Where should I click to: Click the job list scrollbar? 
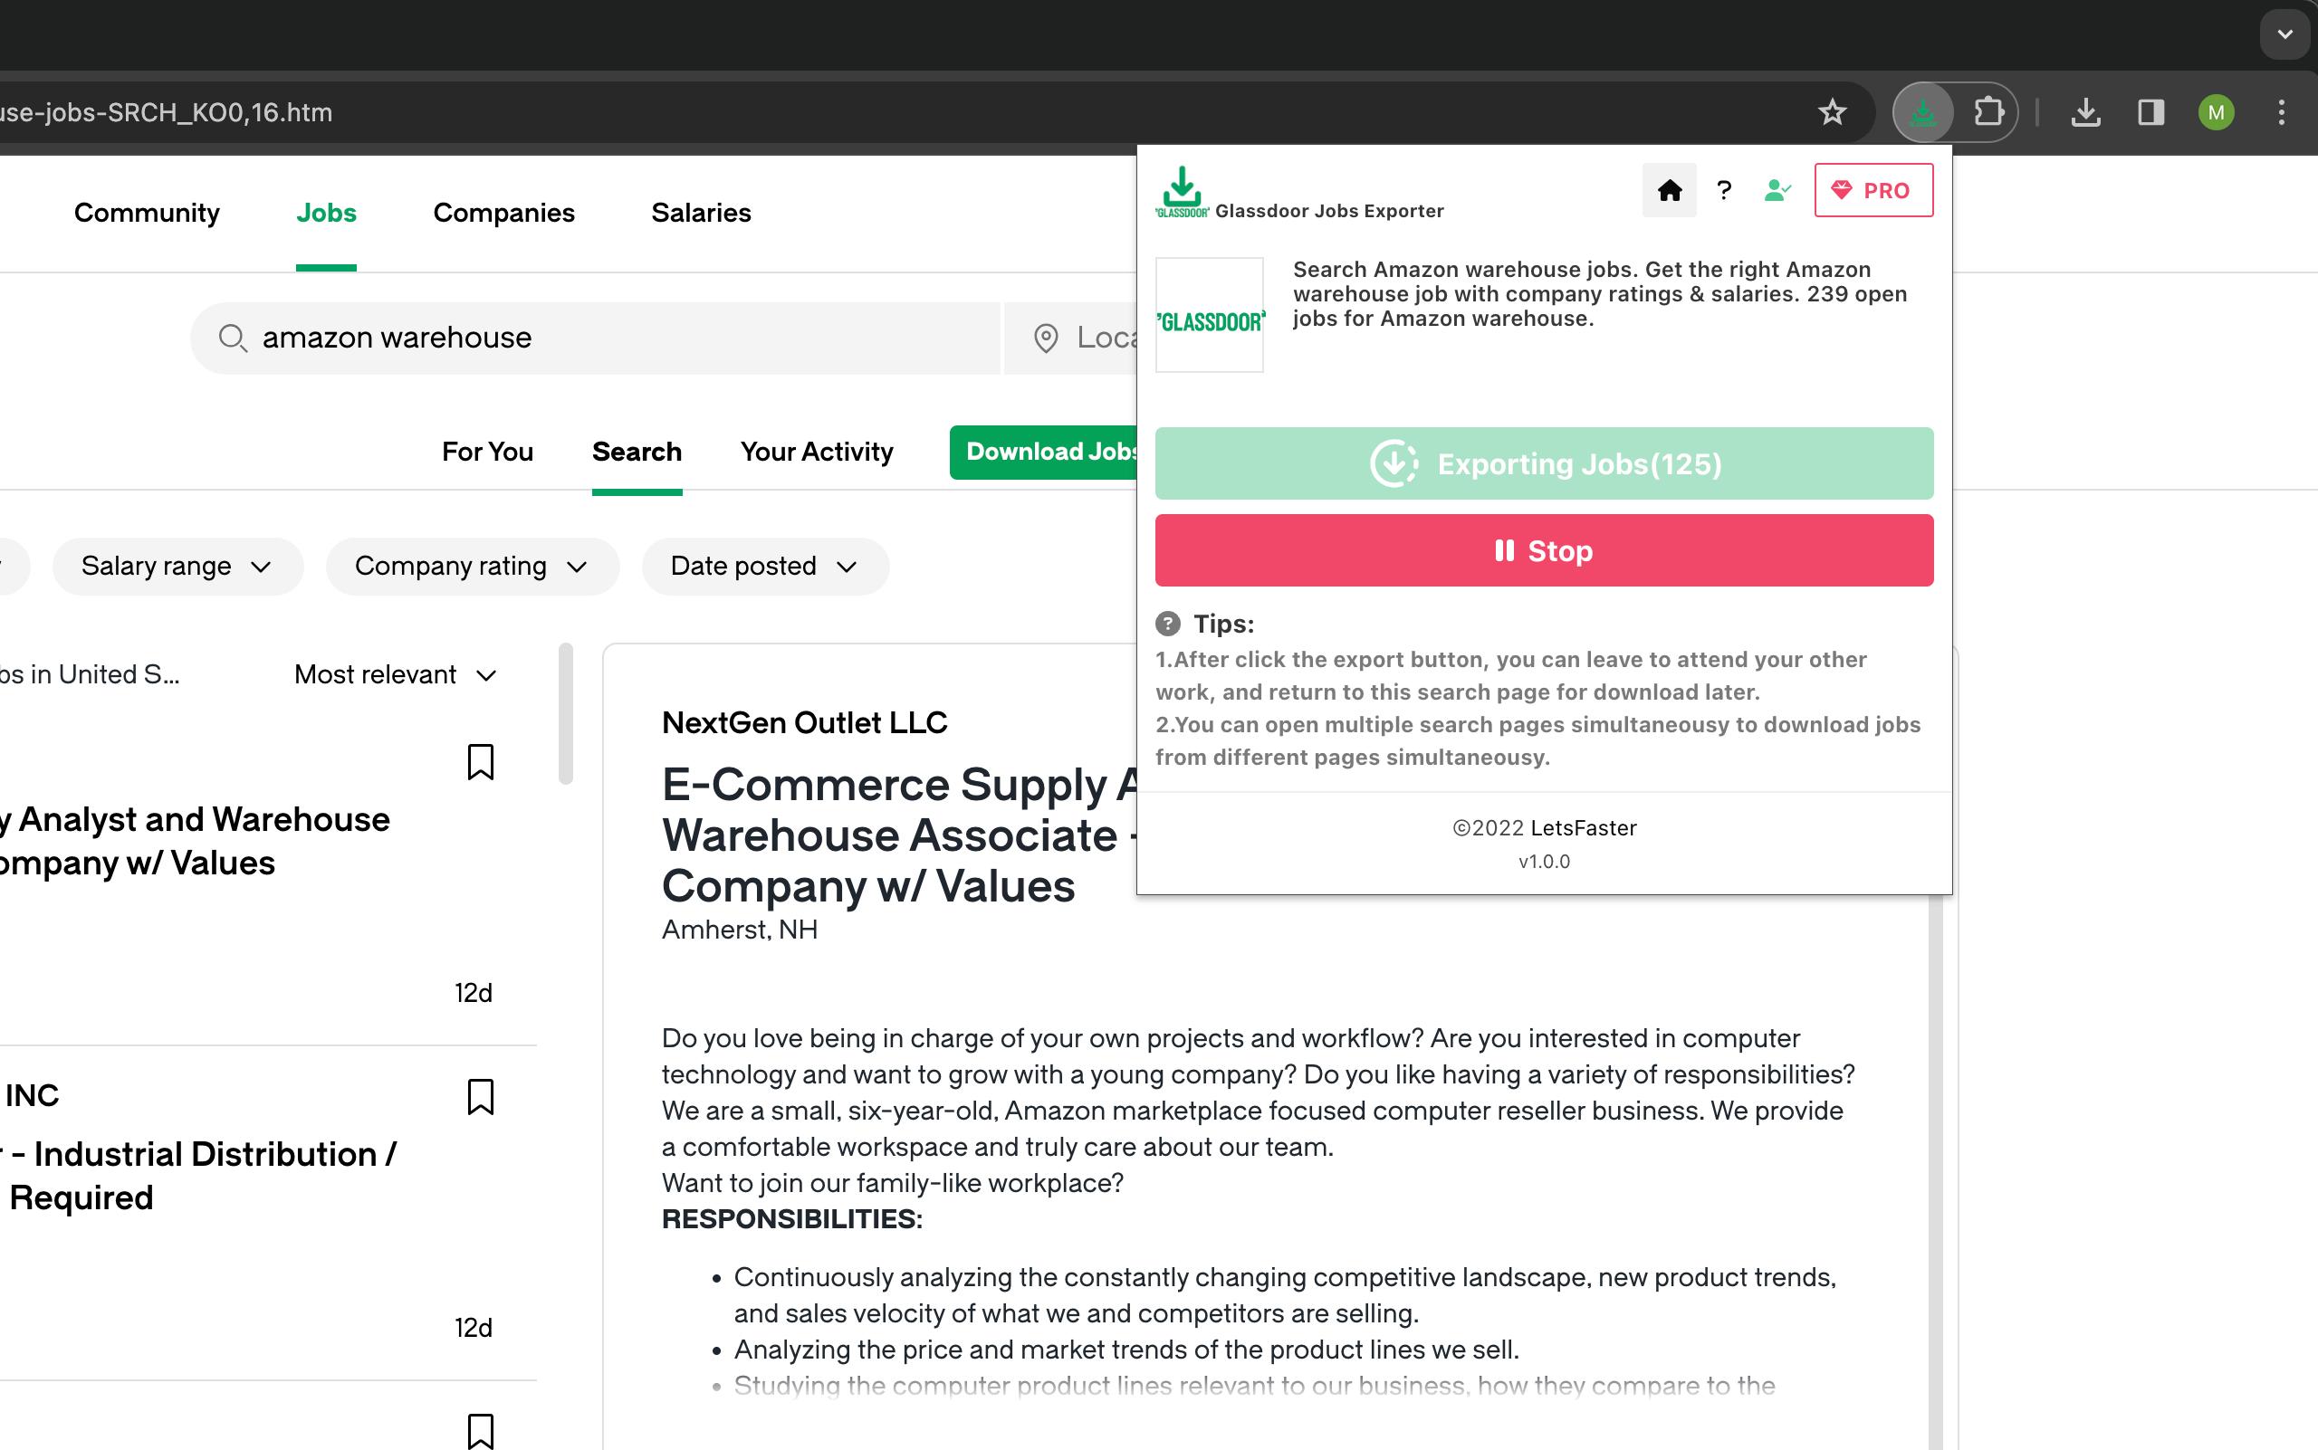pyautogui.click(x=566, y=713)
